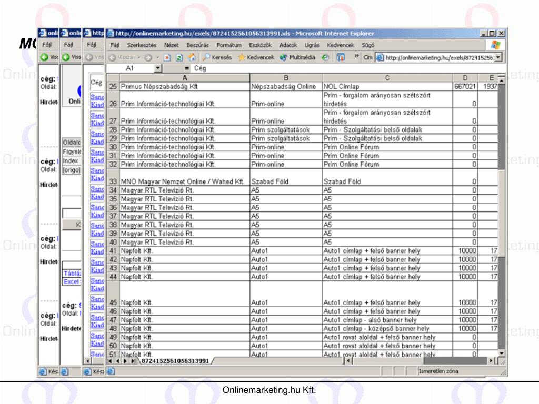Viewport: 539px width, 404px height.
Task: Click first sheet navigation arrow
Action: [x=109, y=361]
